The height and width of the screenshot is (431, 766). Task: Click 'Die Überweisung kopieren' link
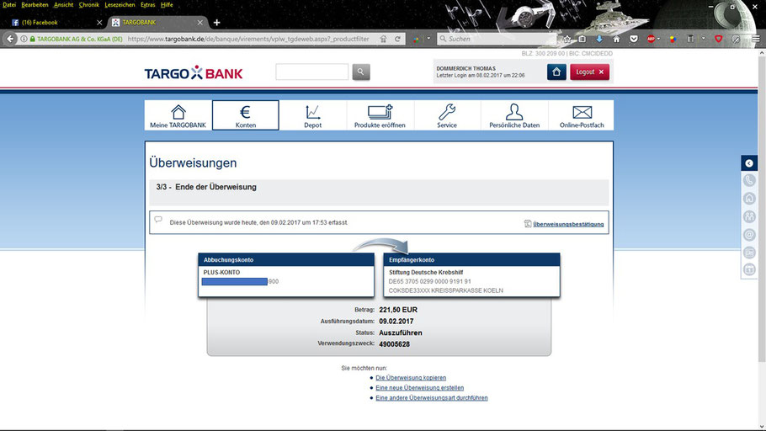411,378
